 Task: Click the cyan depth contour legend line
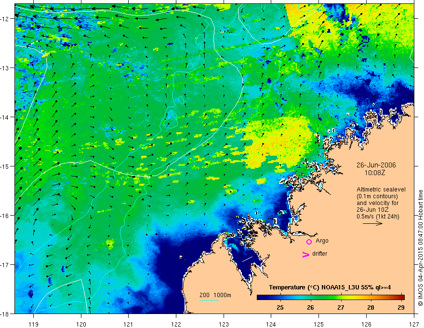pos(209,300)
